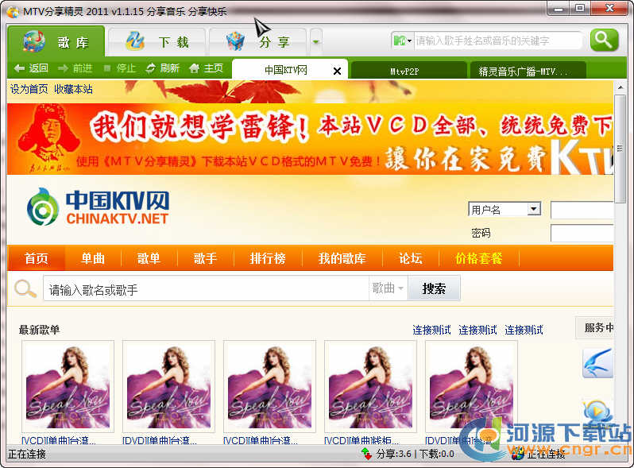The image size is (634, 468).
Task: Click the 收藏本站 link
Action: pyautogui.click(x=73, y=89)
